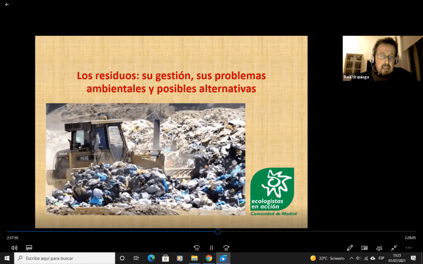Open the more options ellipsis menu
This screenshot has height=264, width=423.
click(x=409, y=248)
